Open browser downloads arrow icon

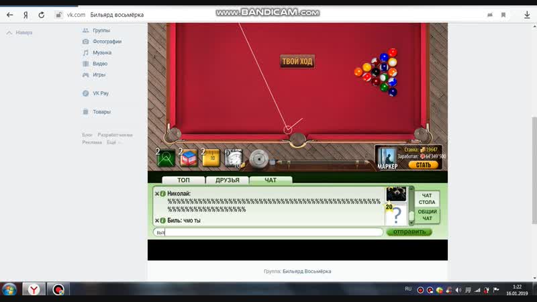click(x=527, y=15)
